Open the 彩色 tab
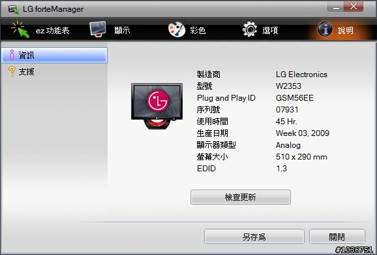Image resolution: width=377 pixels, height=255 pixels. click(x=187, y=30)
